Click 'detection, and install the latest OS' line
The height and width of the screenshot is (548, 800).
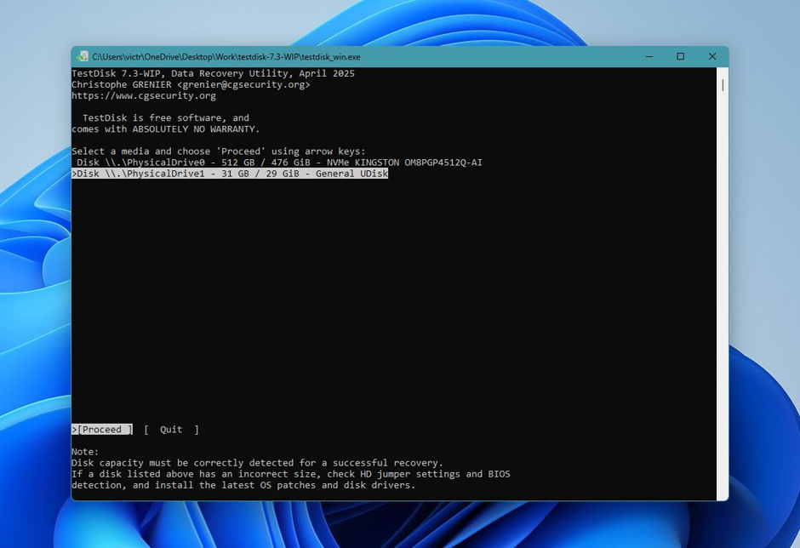(x=243, y=485)
